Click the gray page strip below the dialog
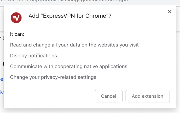This screenshot has width=180, height=113. point(90,111)
